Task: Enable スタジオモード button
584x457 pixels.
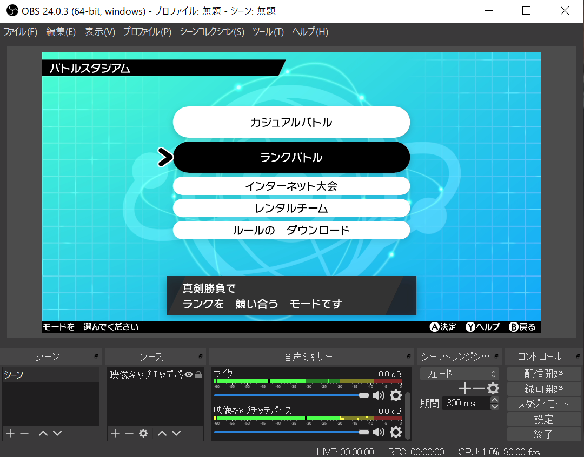Action: tap(544, 404)
